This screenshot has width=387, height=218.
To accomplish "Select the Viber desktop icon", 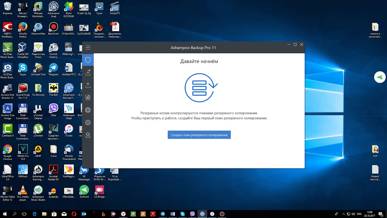I will 54,110.
